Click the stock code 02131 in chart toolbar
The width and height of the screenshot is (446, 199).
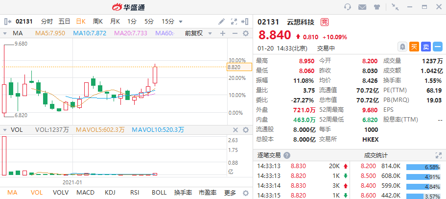(x=24, y=22)
